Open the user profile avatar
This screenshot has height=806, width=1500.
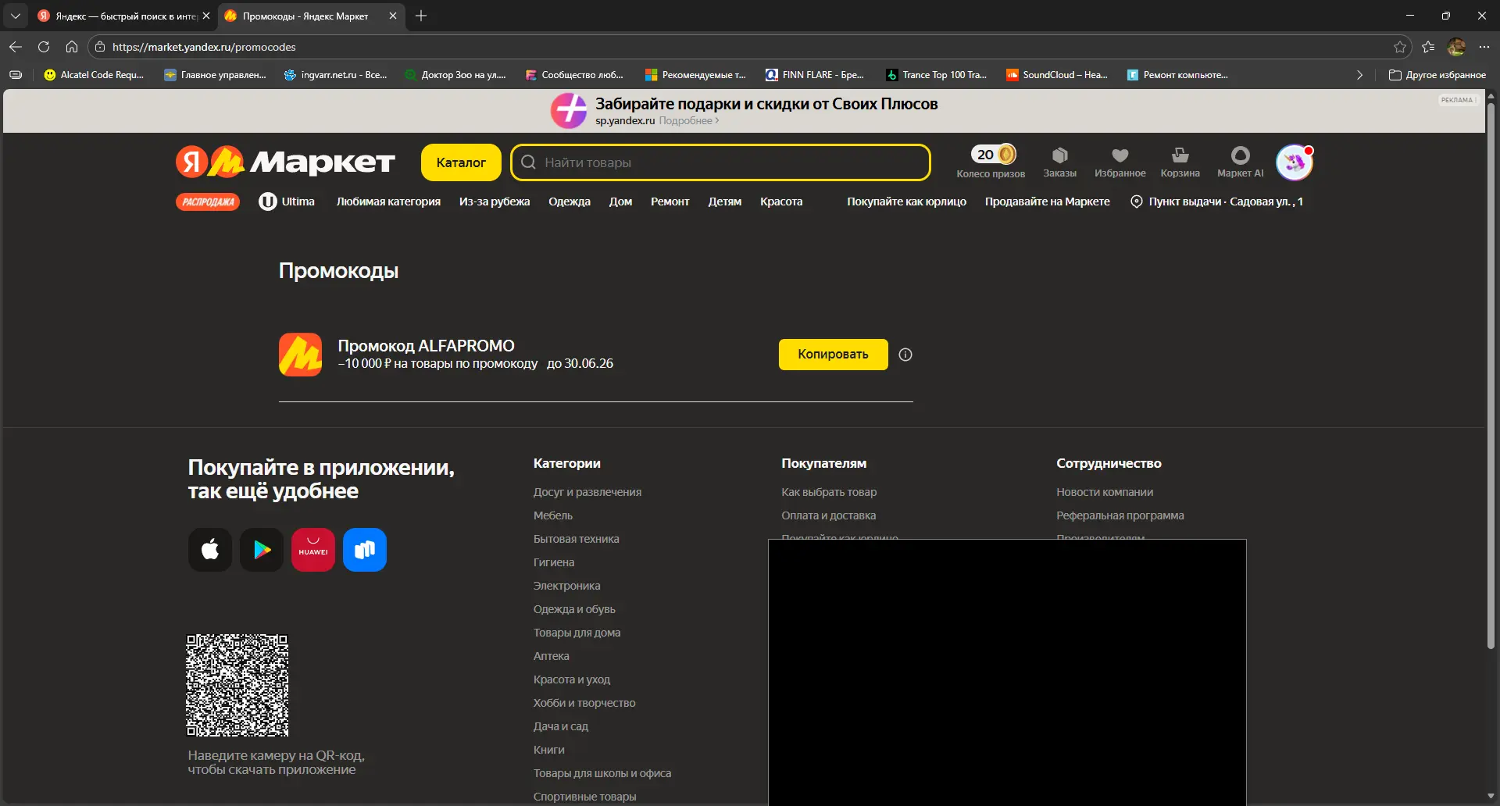point(1295,162)
